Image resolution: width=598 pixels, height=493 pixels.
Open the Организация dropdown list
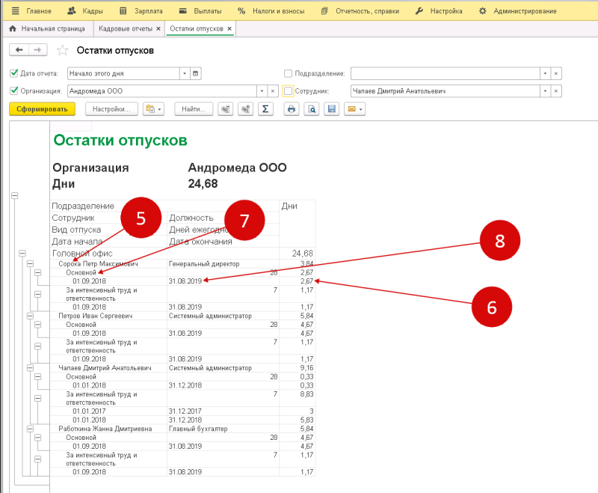262,91
